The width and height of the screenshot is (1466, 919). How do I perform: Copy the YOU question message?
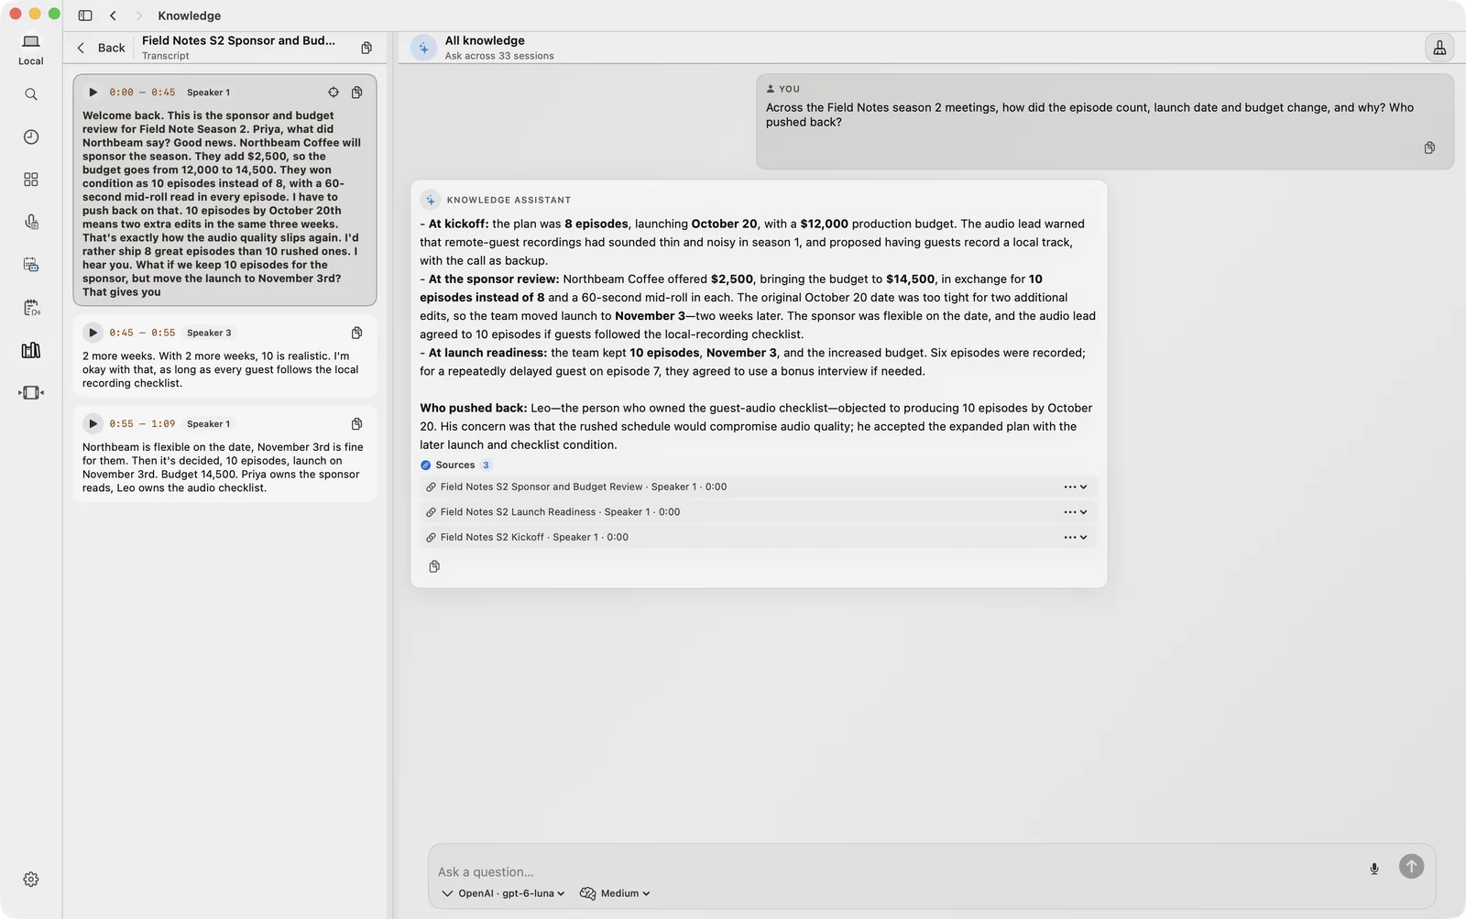[x=1429, y=148]
